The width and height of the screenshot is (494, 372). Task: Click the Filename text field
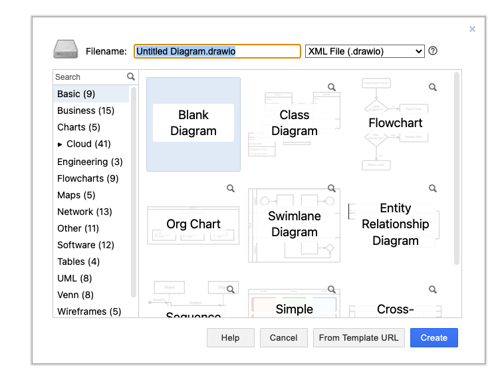tap(217, 51)
